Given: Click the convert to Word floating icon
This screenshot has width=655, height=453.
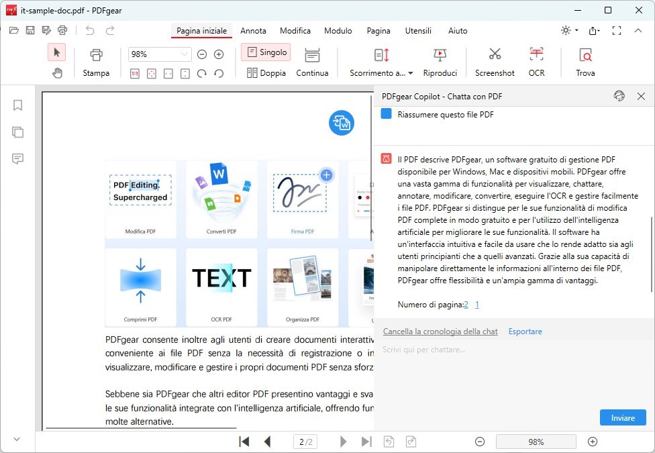Looking at the screenshot, I should [x=341, y=123].
